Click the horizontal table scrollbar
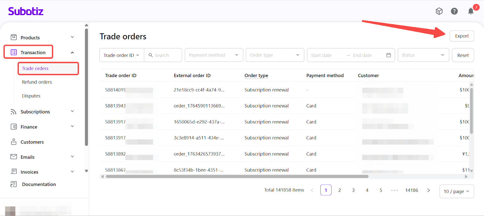Image resolution: width=484 pixels, height=216 pixels. (237, 176)
